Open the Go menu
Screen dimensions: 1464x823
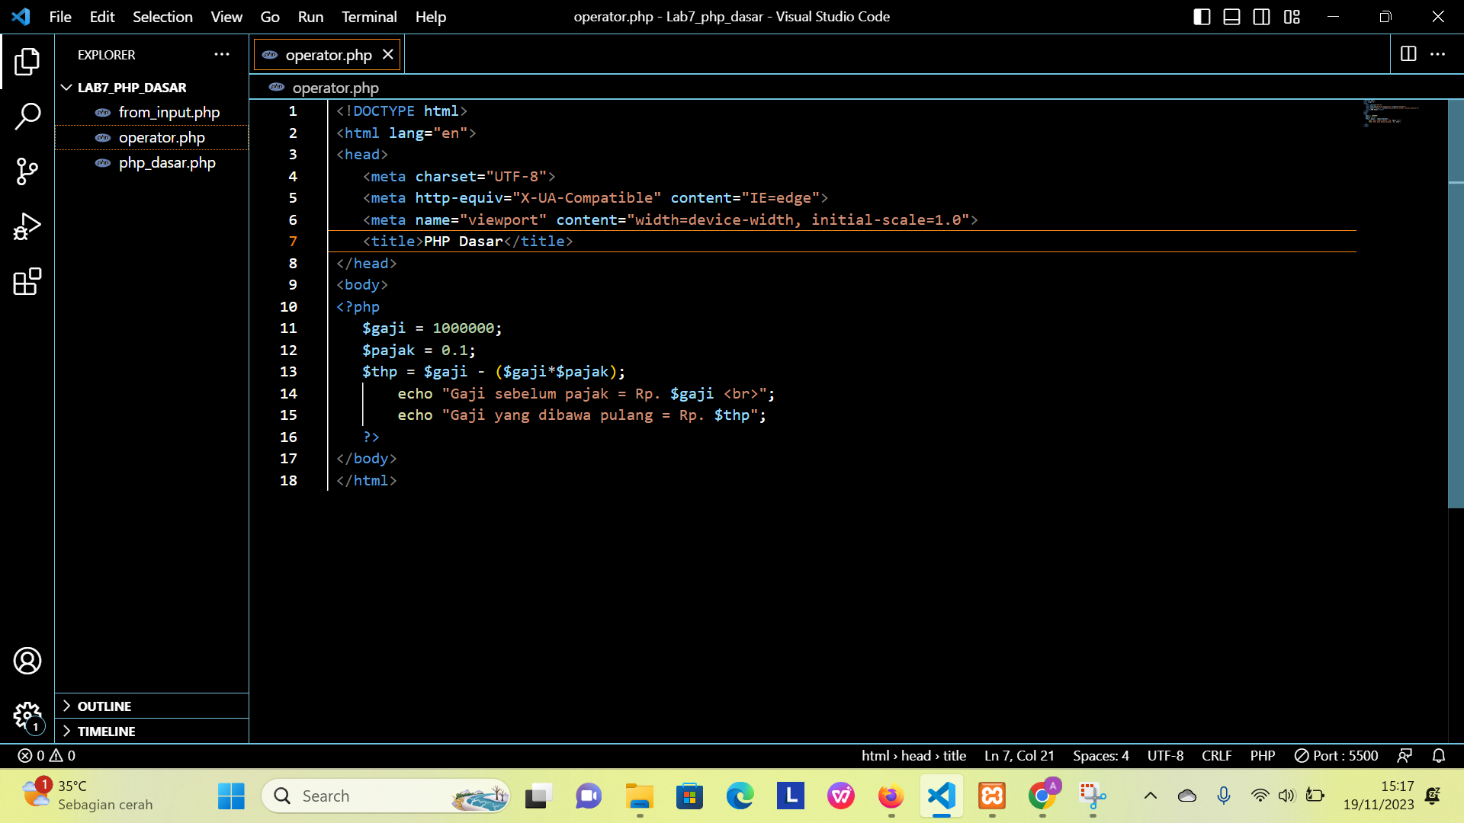pos(270,17)
